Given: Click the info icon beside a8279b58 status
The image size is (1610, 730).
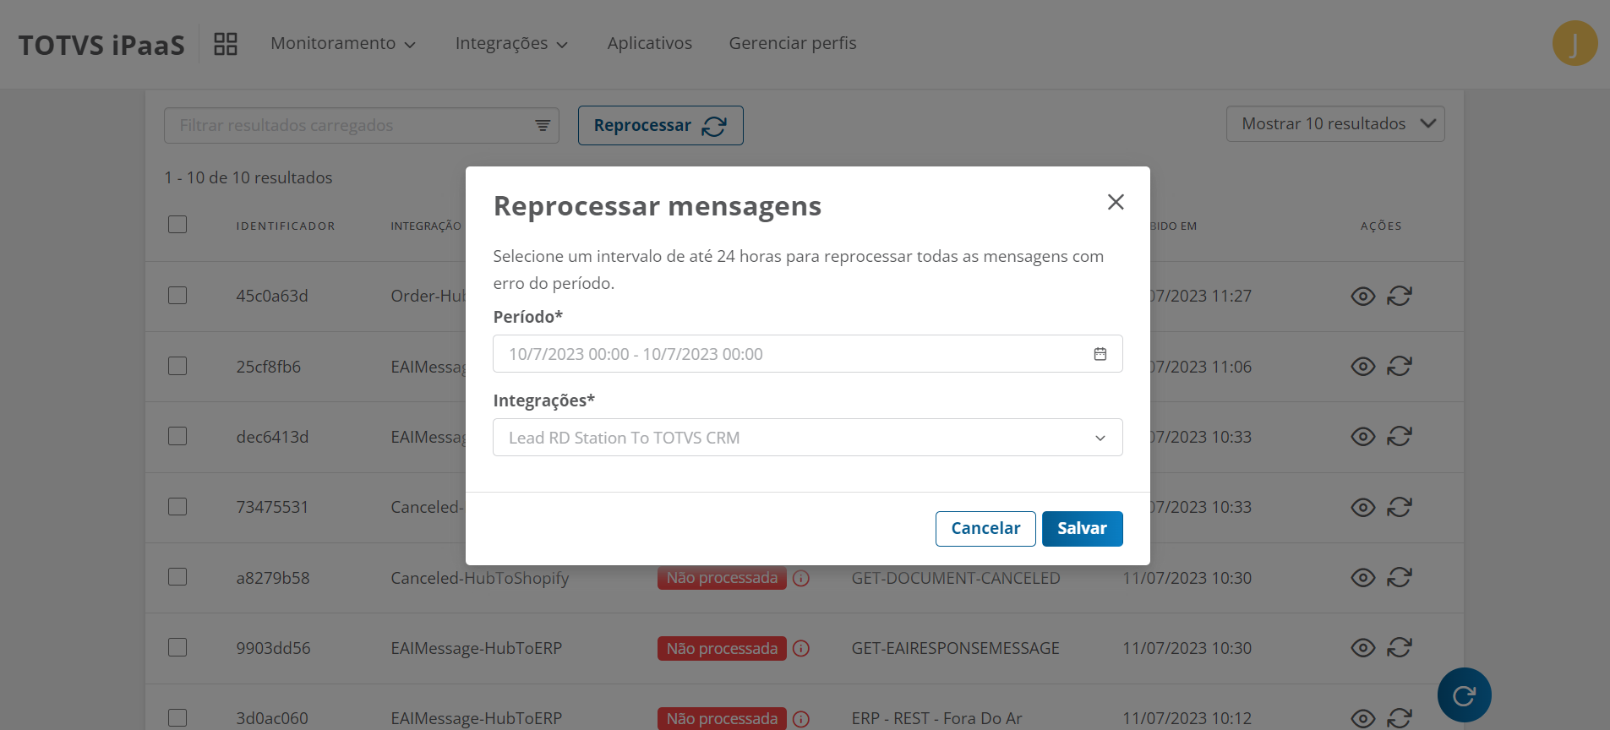Looking at the screenshot, I should click(x=801, y=578).
